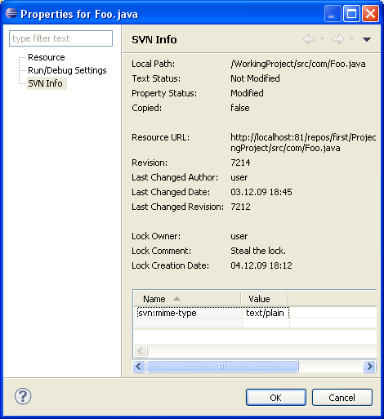Image resolution: width=384 pixels, height=419 pixels.
Task: Click the horizontal scrollbar thumb
Action: pos(222,367)
